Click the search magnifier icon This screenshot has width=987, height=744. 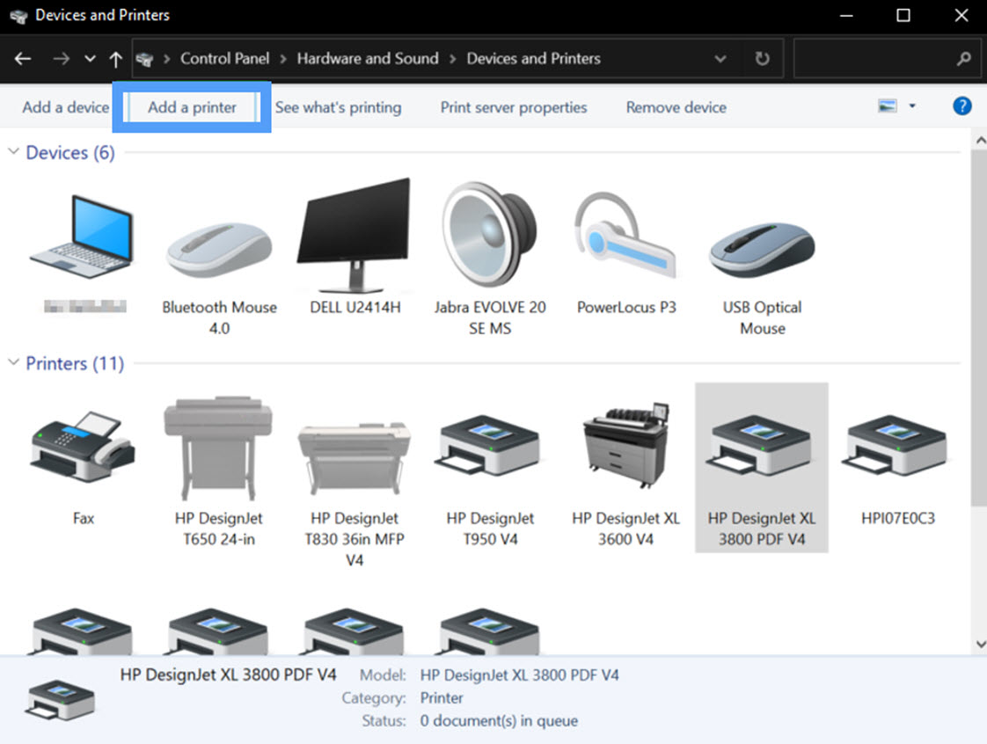tap(963, 59)
